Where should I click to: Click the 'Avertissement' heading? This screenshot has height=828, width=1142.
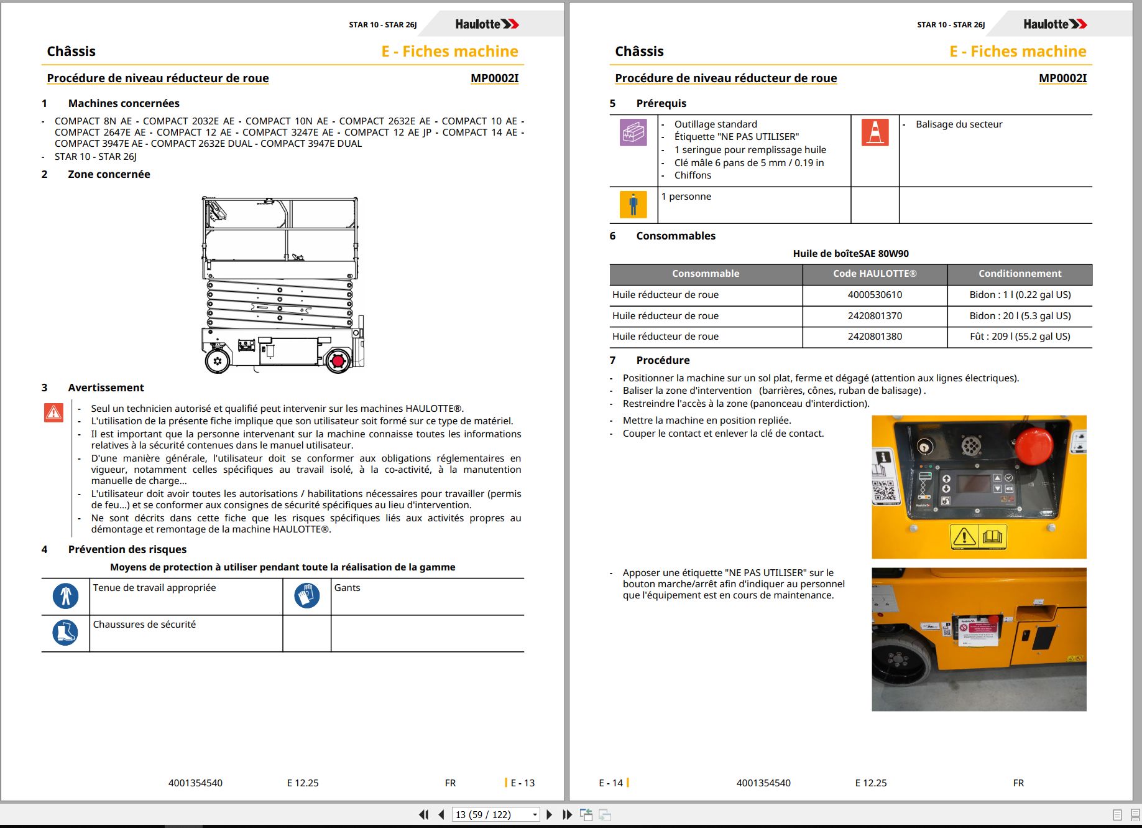tap(106, 388)
